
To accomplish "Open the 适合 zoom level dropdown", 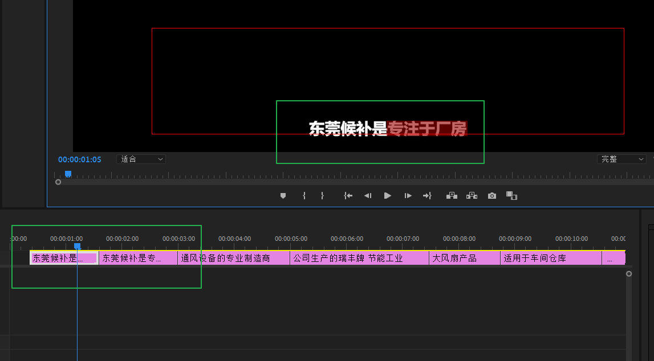I will [x=141, y=159].
